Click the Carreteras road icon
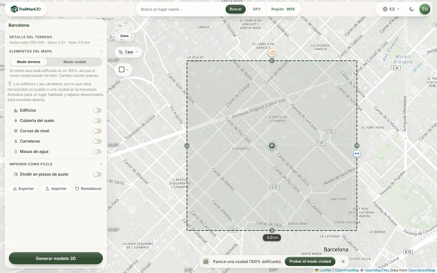Viewport: 437px width, 273px height. coord(16,141)
